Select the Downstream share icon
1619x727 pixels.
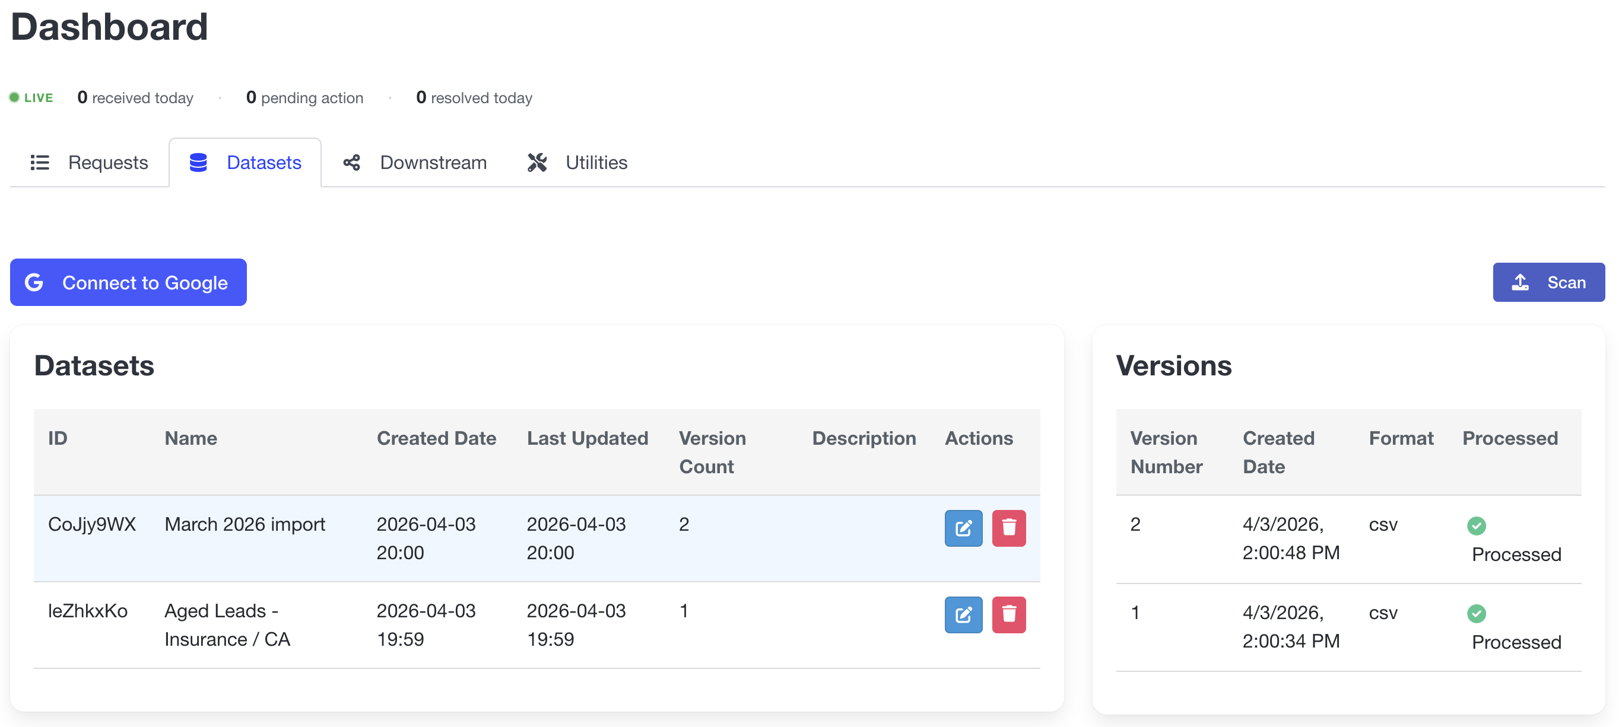point(351,162)
